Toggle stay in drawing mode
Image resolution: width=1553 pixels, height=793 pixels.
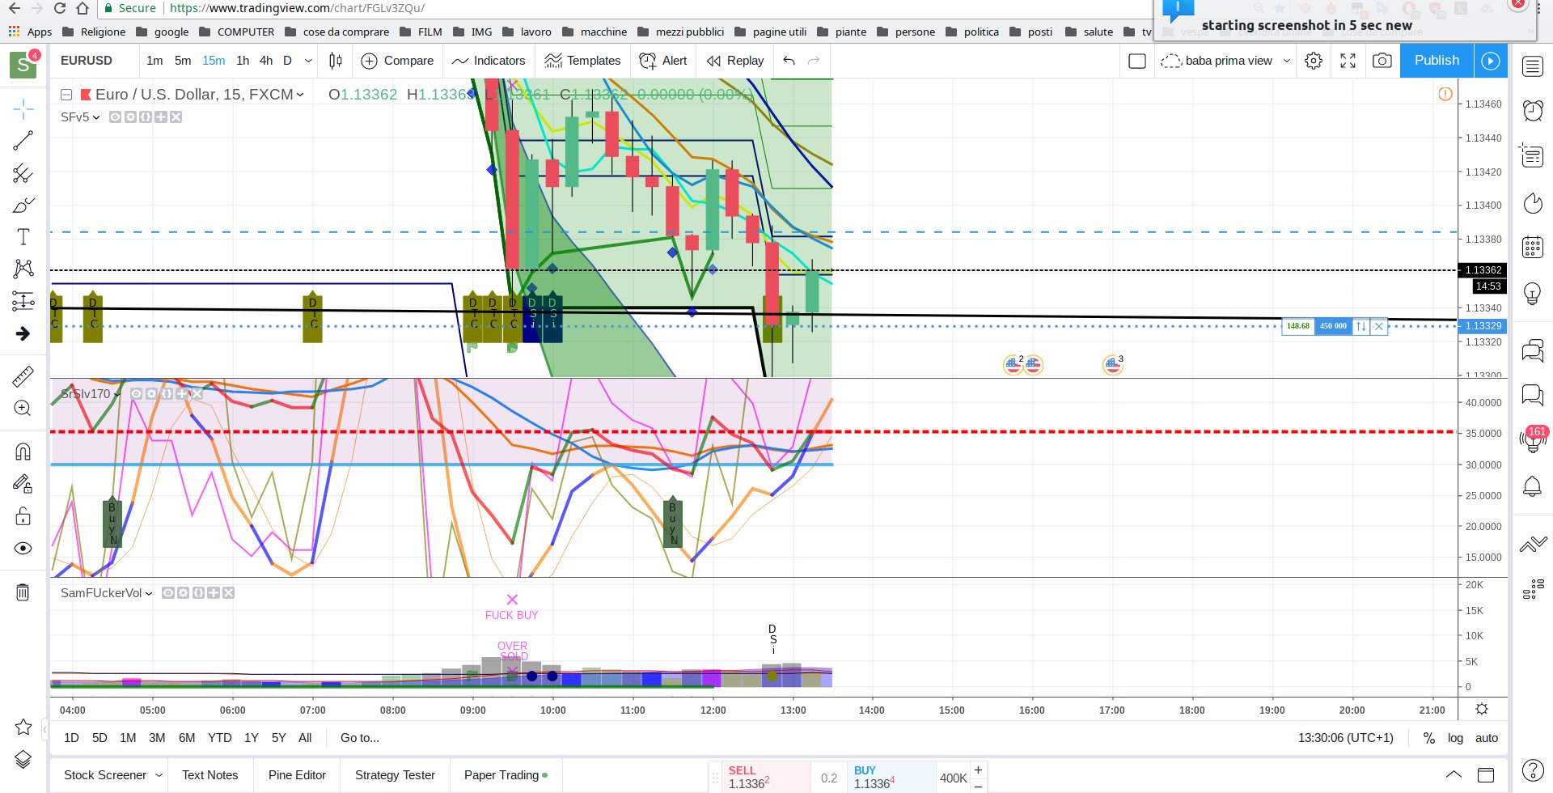click(23, 484)
